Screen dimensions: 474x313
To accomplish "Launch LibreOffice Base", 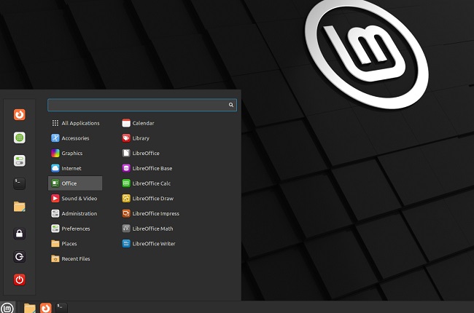I will point(147,168).
